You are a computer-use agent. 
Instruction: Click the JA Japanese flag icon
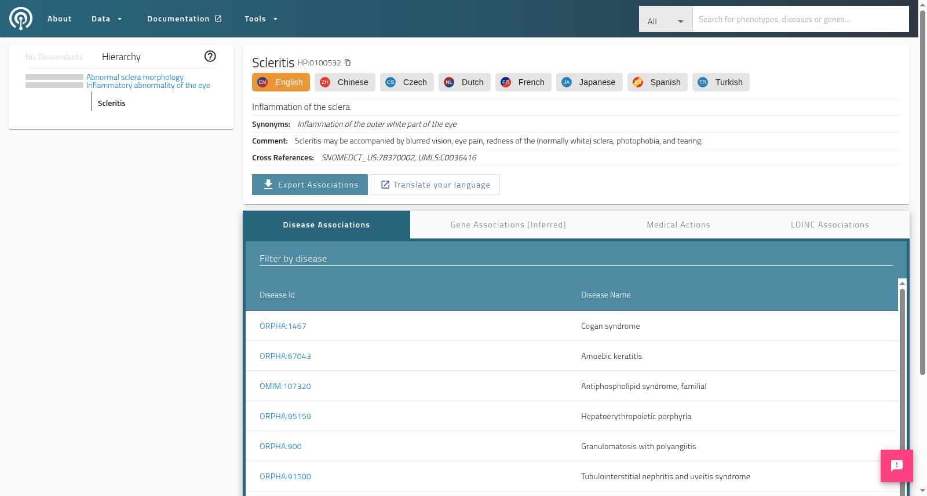pyautogui.click(x=567, y=82)
